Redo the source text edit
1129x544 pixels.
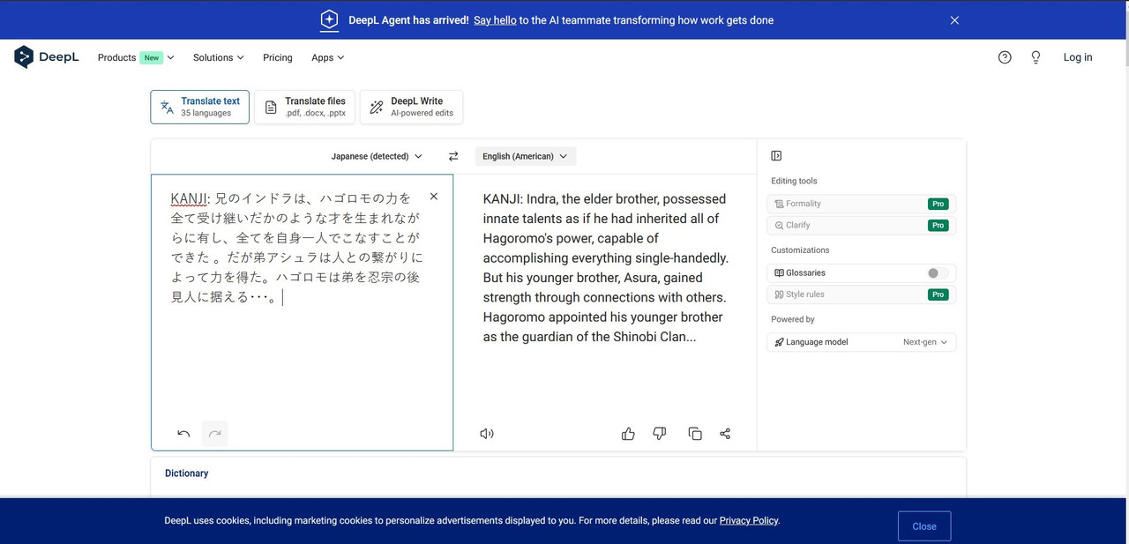214,433
